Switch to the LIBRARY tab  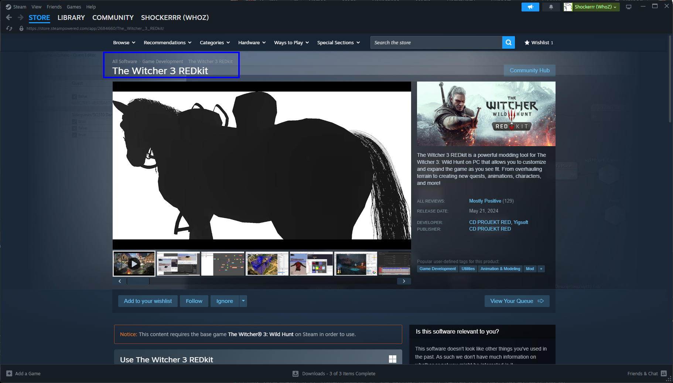coord(71,17)
